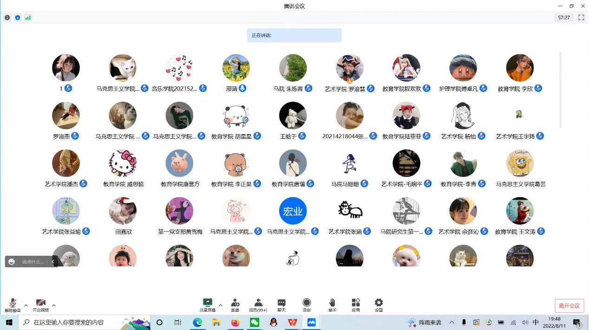Turn on camera with 开启视频

click(40, 305)
